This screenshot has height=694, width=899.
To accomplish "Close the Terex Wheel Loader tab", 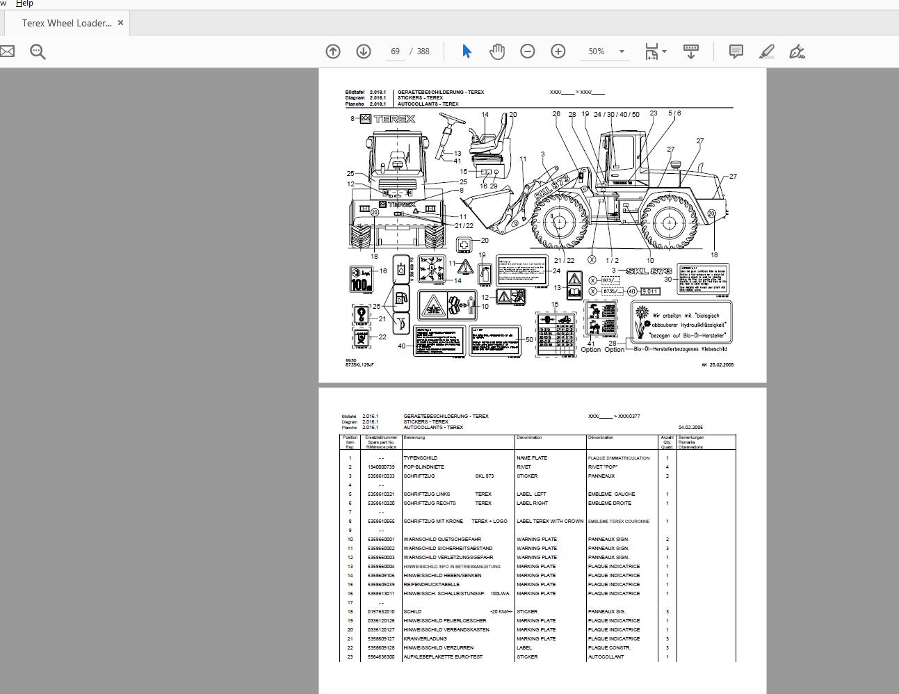I will coord(120,23).
